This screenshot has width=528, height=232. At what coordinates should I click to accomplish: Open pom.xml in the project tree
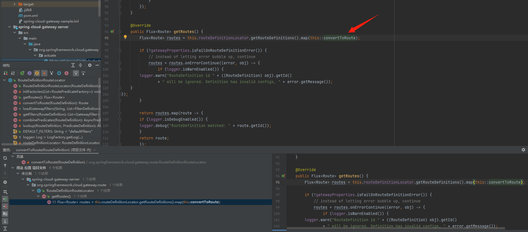coord(30,16)
